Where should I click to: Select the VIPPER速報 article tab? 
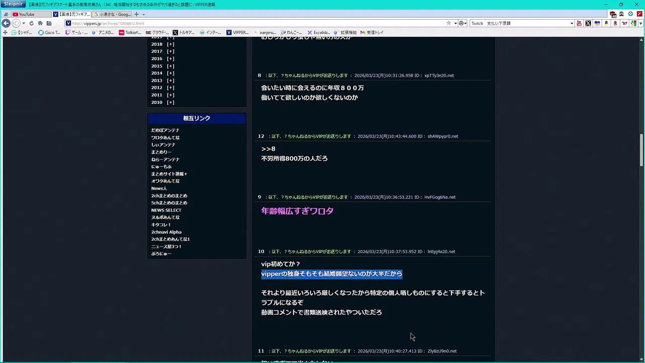(x=71, y=14)
